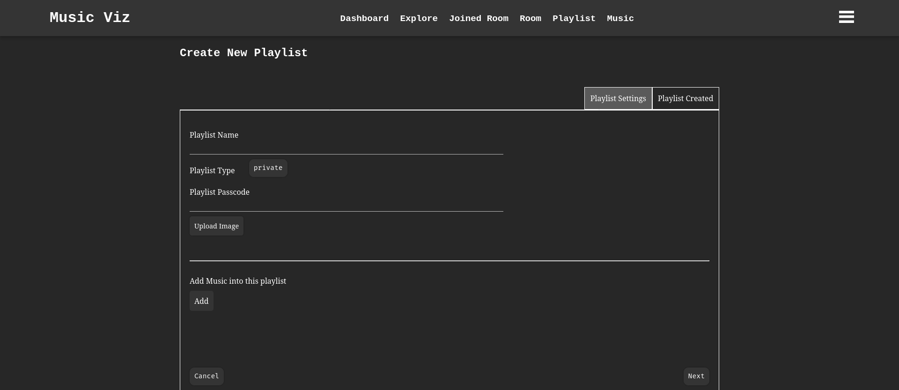Image resolution: width=899 pixels, height=390 pixels.
Task: Click the Music Viz logo
Action: tap(90, 18)
